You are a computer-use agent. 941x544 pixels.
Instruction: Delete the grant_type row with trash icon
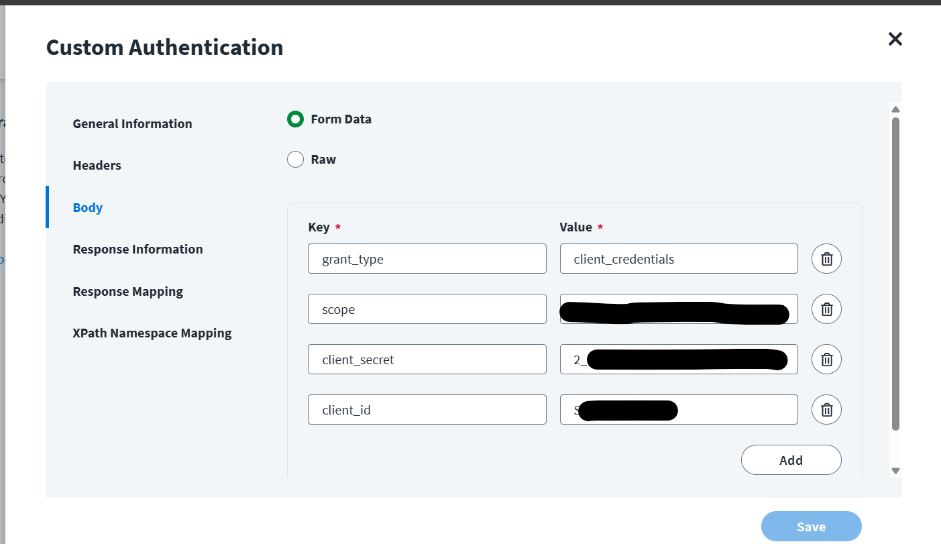coord(826,259)
